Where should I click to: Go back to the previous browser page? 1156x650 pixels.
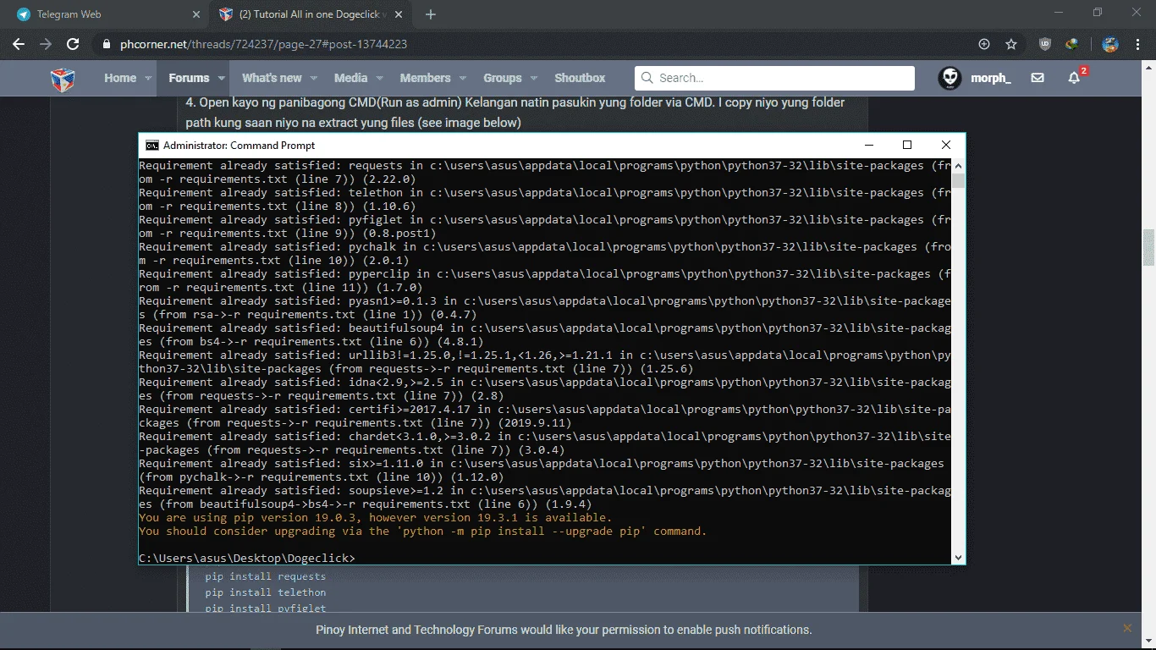pyautogui.click(x=19, y=44)
